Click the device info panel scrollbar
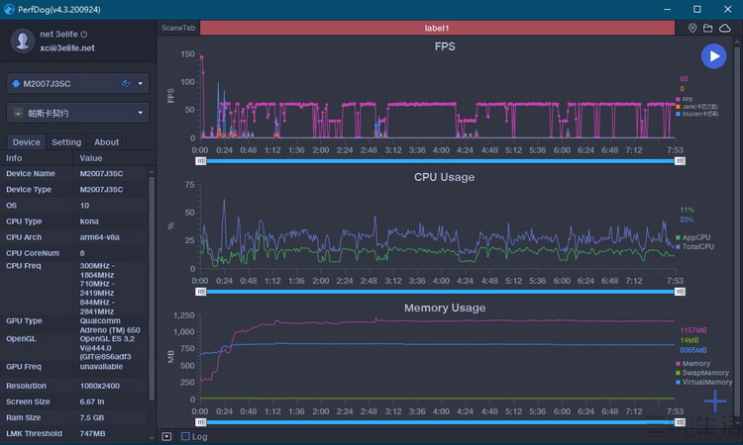This screenshot has width=743, height=445. pyautogui.click(x=152, y=289)
